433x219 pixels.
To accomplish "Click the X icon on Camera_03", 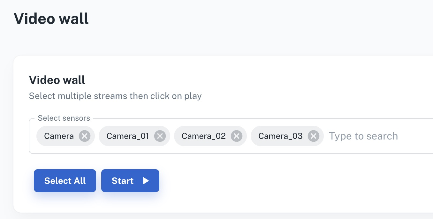I will point(313,136).
